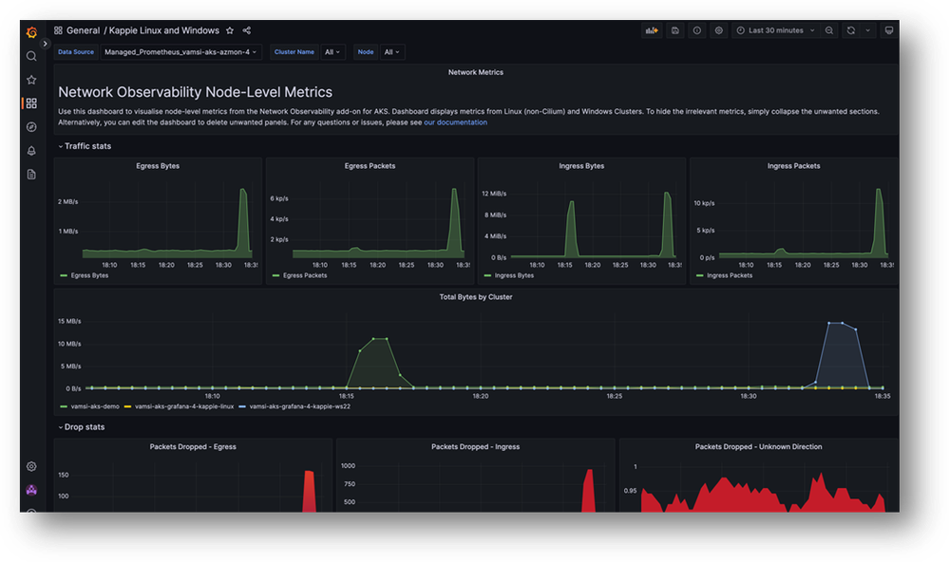Screen dimensions: 949x562
Task: Click the Cluster Name variable label
Action: pos(294,52)
